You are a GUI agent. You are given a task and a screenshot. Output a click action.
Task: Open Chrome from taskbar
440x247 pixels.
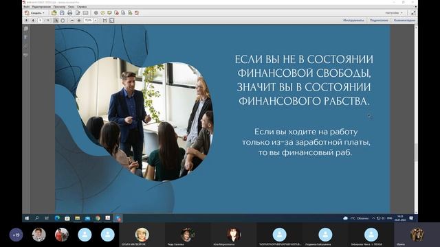point(98,218)
